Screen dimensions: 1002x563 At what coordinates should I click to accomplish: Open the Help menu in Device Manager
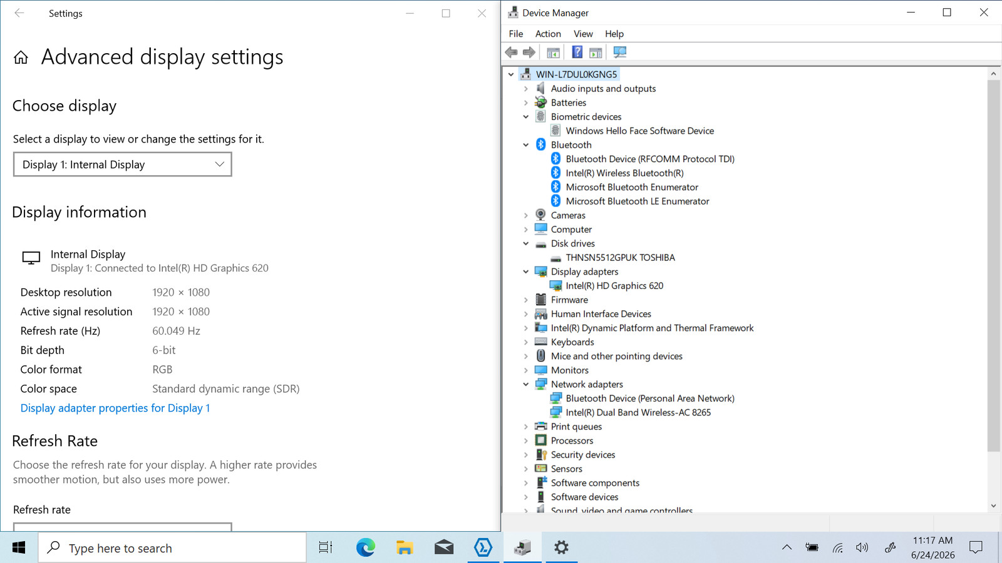click(x=614, y=34)
